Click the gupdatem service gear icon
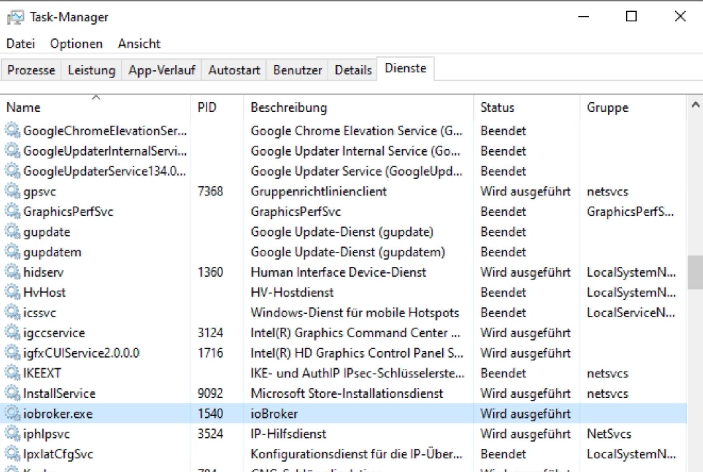703x472 pixels. (x=12, y=251)
